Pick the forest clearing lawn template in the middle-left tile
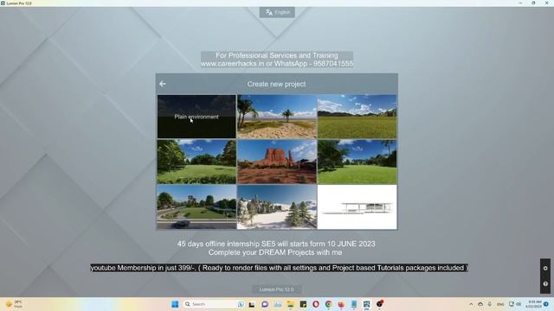This screenshot has height=311, width=554. [196, 162]
